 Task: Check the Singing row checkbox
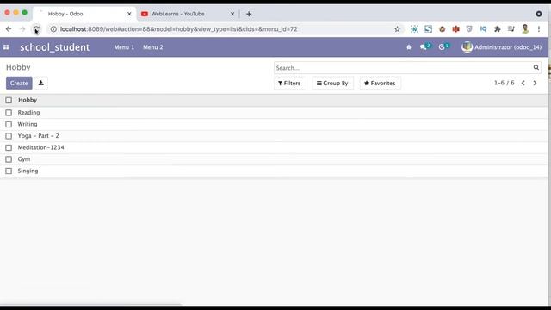pos(9,170)
